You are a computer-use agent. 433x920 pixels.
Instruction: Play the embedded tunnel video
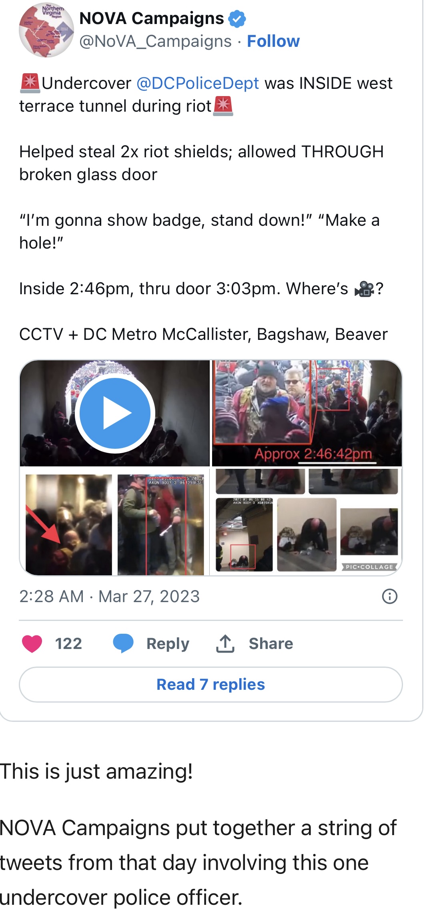point(115,413)
